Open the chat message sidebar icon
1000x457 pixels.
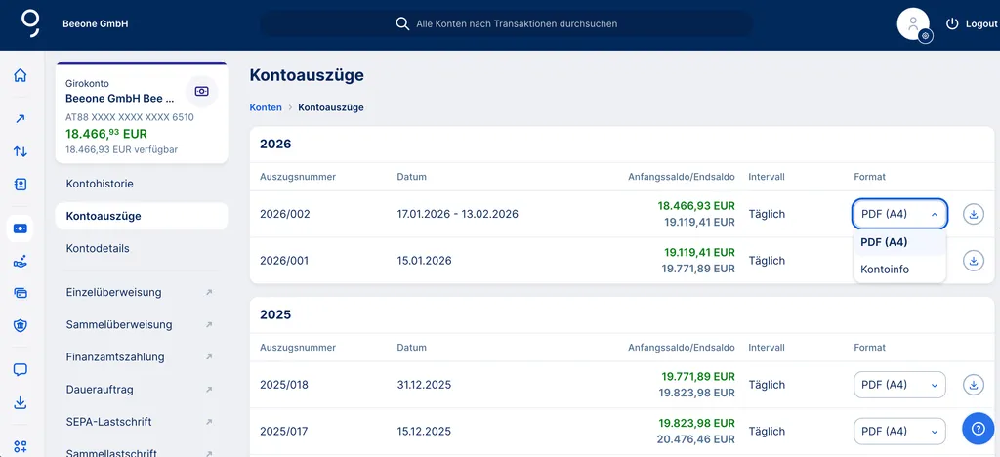point(20,370)
